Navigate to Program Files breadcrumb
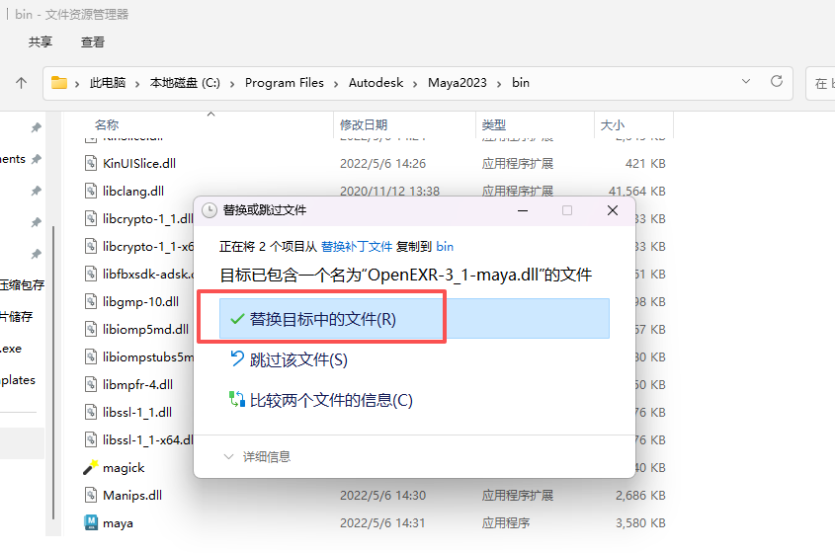 point(285,83)
